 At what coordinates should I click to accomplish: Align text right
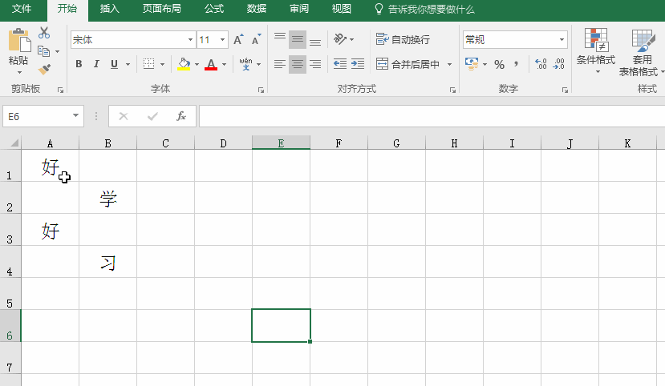pyautogui.click(x=315, y=64)
